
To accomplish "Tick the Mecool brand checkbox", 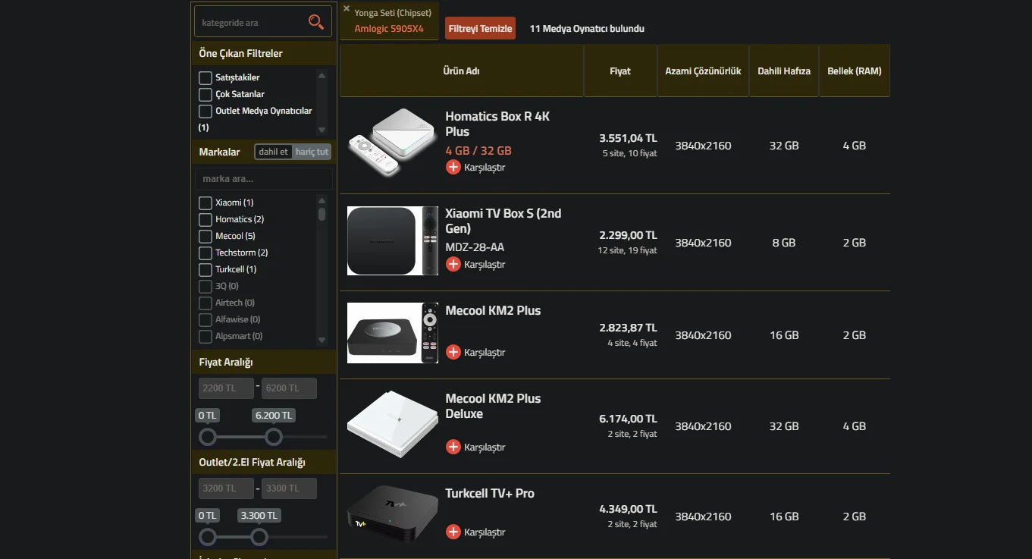I will tap(205, 236).
